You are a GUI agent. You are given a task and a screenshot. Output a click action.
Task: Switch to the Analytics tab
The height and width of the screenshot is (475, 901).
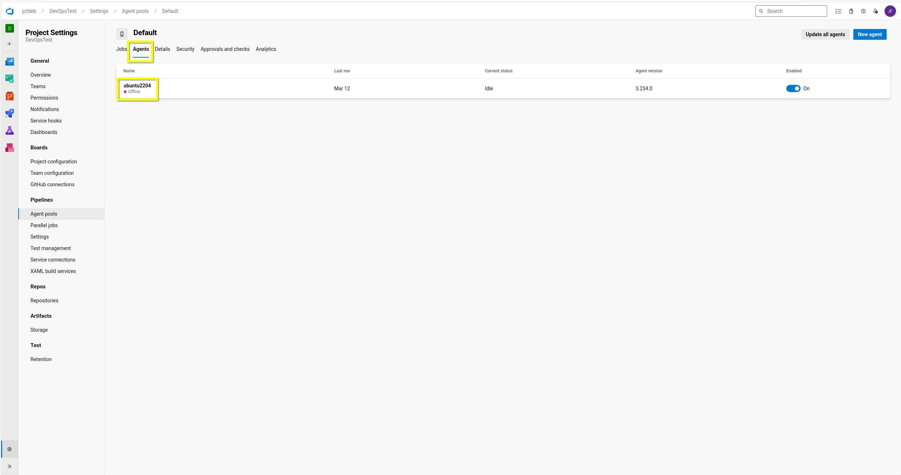(266, 49)
